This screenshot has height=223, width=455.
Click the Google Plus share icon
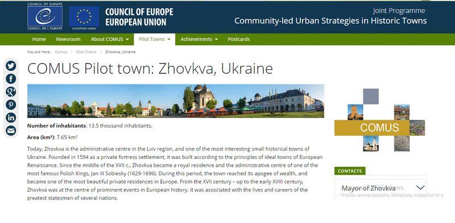click(x=11, y=92)
